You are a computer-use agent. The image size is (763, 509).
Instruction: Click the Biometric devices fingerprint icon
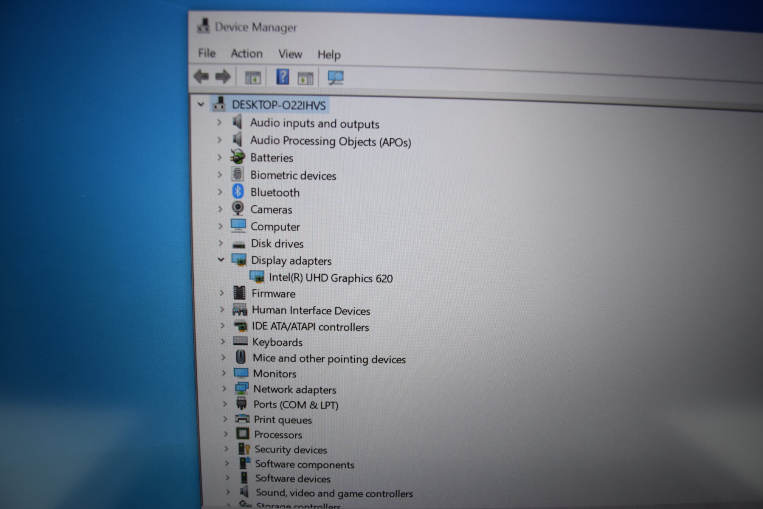(238, 174)
